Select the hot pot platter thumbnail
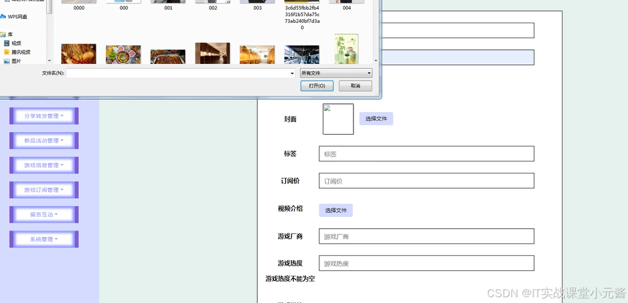Image resolution: width=628 pixels, height=303 pixels. pos(124,55)
